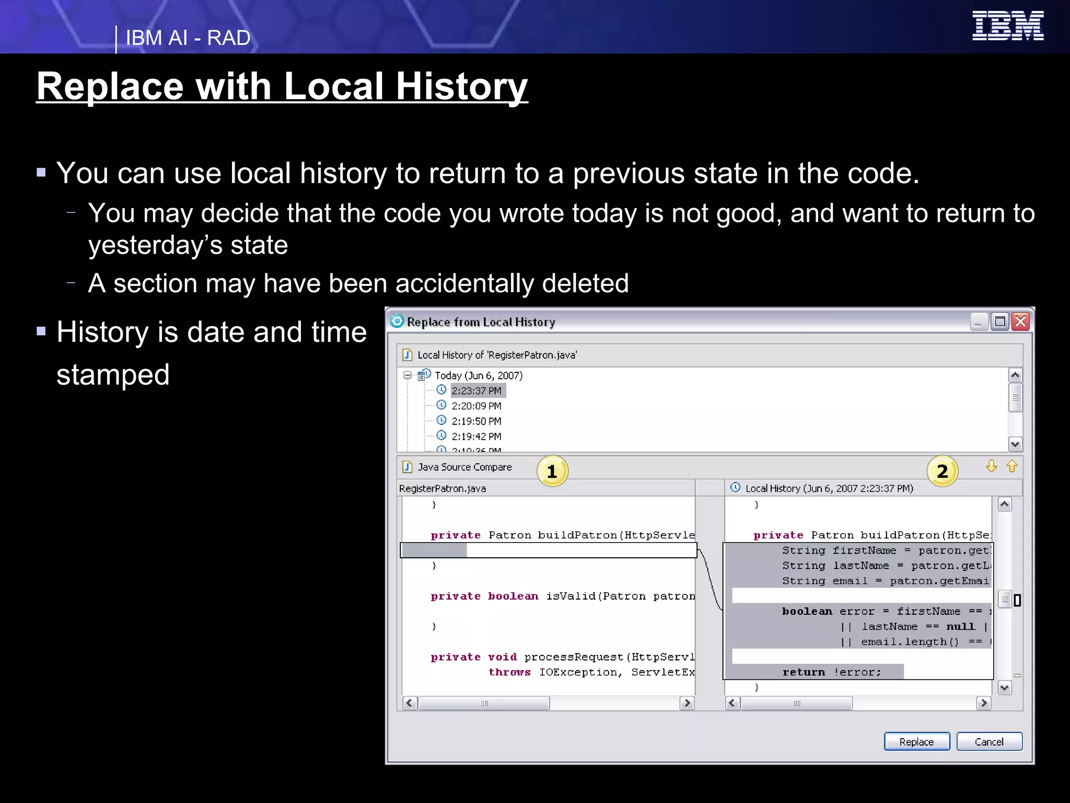Select the 2:23:37 PM history entry

476,391
